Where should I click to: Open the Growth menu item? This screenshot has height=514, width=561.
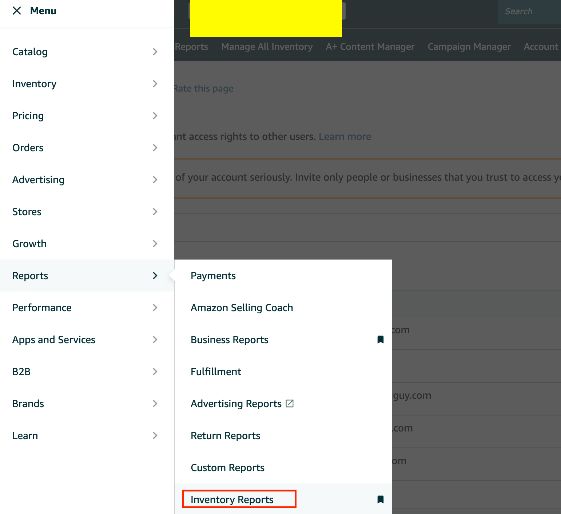pos(87,244)
